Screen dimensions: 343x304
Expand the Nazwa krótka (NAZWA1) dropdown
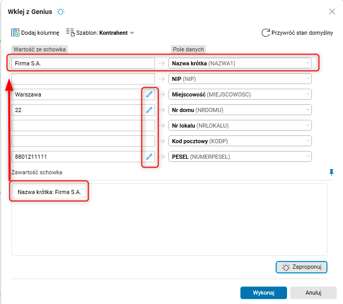pyautogui.click(x=308, y=63)
